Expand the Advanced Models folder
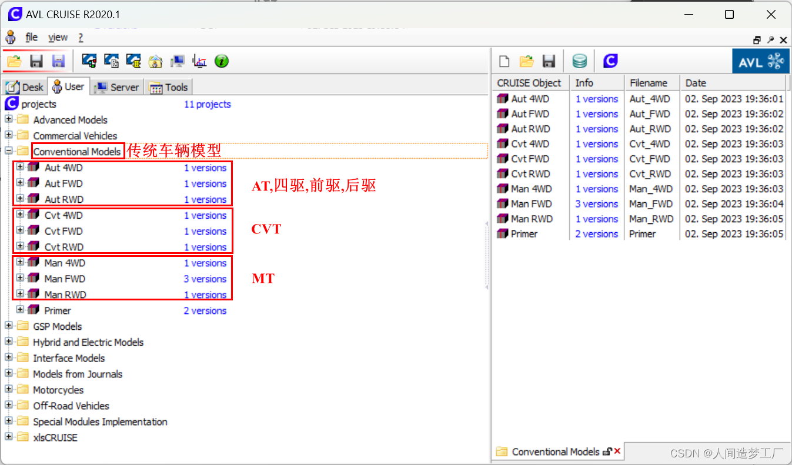Screen dimensions: 792x465 click(x=9, y=119)
